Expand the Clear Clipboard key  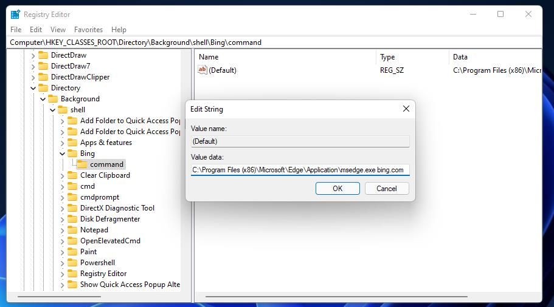point(62,176)
